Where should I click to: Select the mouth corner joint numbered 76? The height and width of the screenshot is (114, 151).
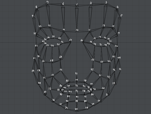pyautogui.click(x=95, y=89)
